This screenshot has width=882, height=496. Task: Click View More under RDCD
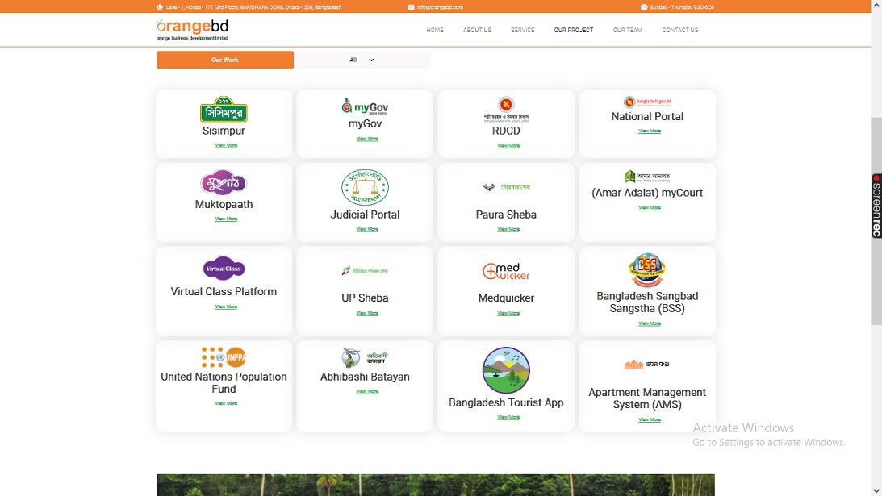(x=508, y=146)
